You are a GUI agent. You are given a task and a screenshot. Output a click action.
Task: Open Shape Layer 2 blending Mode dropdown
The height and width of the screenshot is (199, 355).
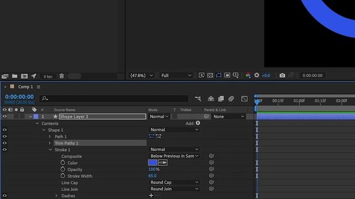coord(159,117)
